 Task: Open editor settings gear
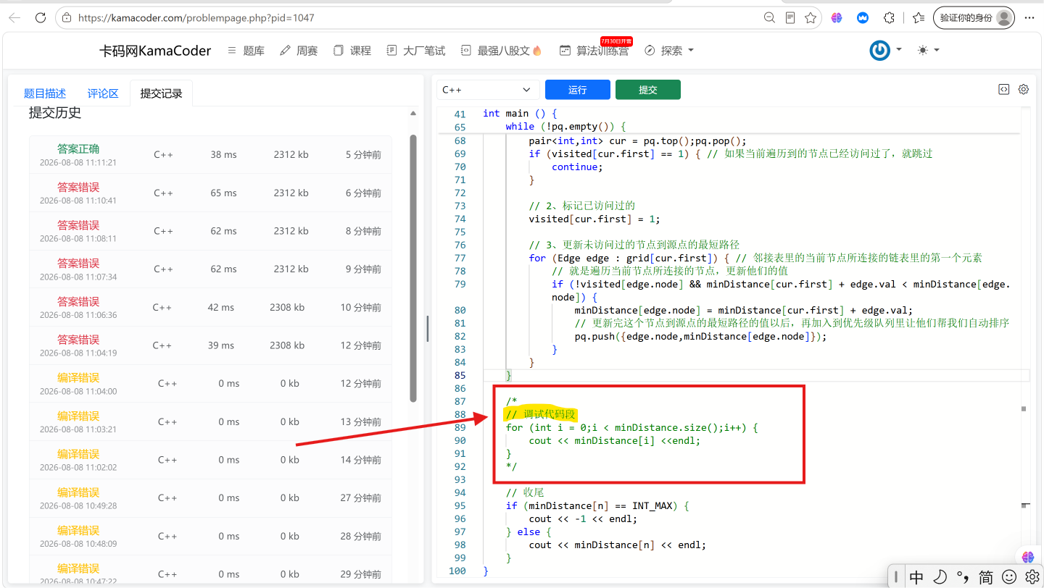(1024, 90)
